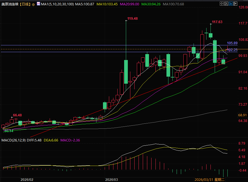Click the 60.14 low price label
248x182 pixels.
[x=9, y=131]
